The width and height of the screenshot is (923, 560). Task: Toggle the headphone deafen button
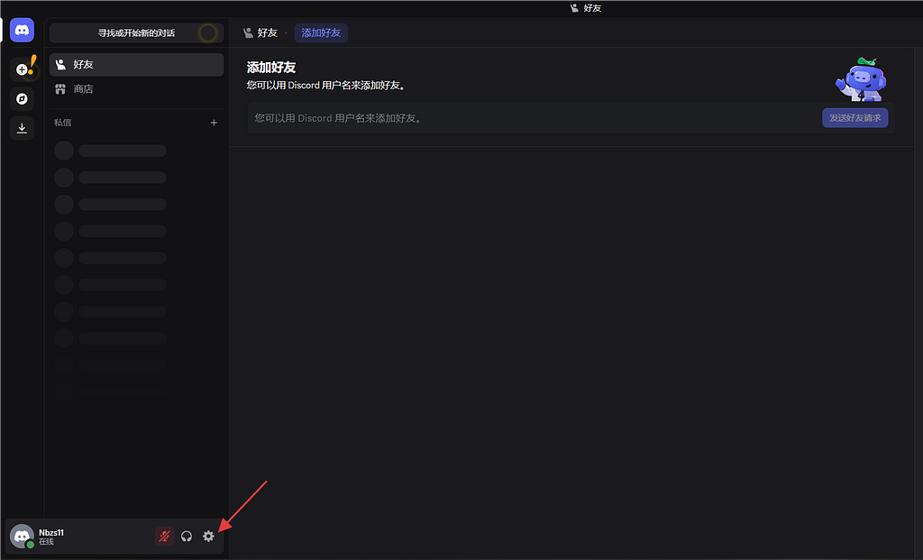pos(187,537)
